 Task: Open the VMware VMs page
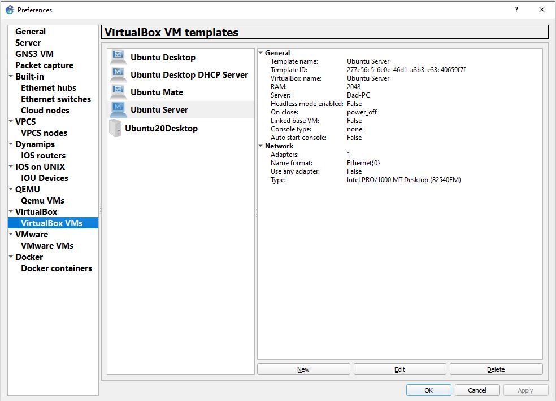[x=47, y=246]
